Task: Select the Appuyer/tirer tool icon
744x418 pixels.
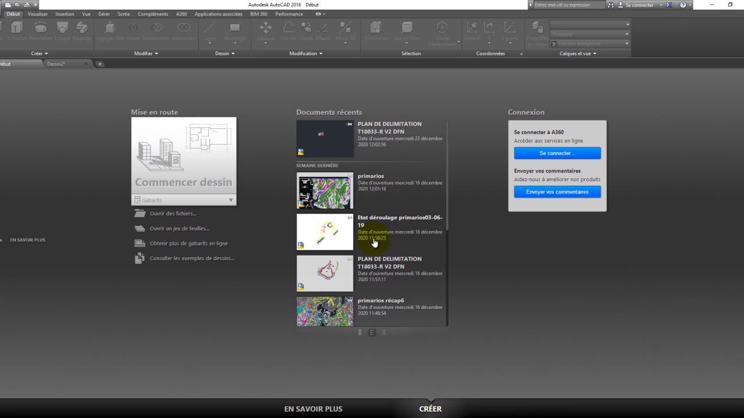Action: [110, 27]
